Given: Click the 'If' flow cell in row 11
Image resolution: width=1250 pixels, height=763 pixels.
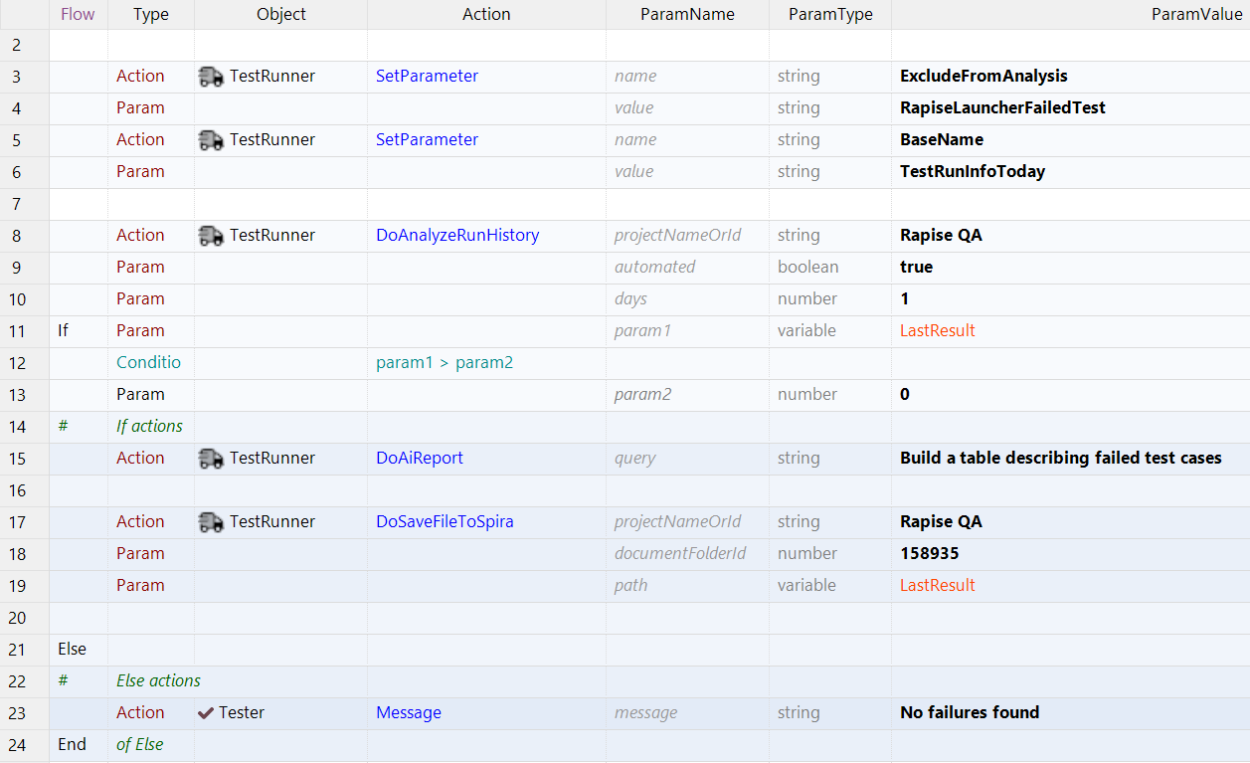Looking at the screenshot, I should click(x=64, y=331).
